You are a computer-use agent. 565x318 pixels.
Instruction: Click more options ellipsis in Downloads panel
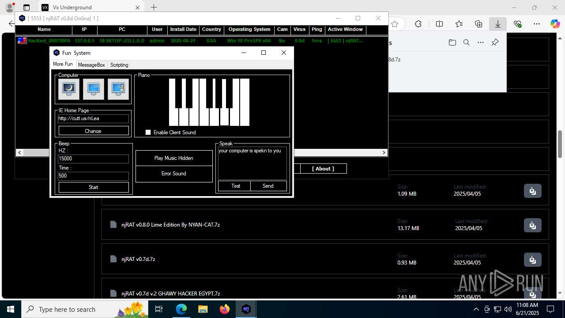[481, 42]
